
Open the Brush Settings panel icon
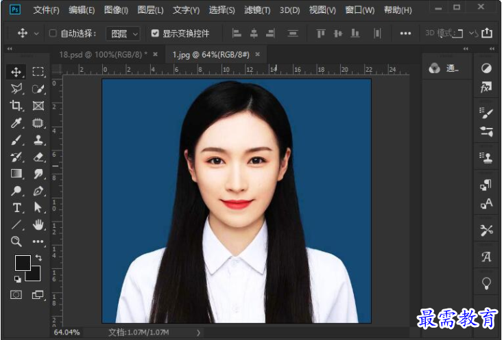click(x=486, y=131)
